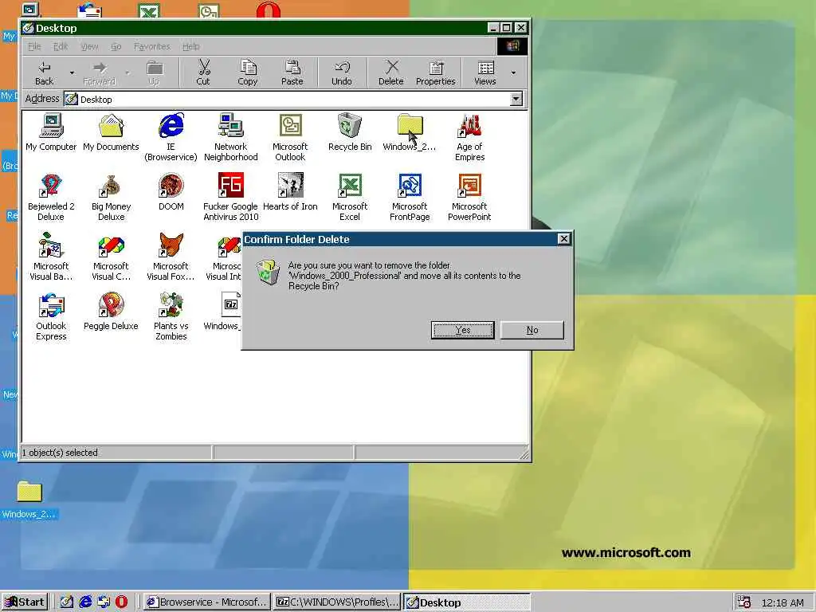Confirm folder deletion with Yes
Image resolution: width=816 pixels, height=612 pixels.
click(463, 330)
